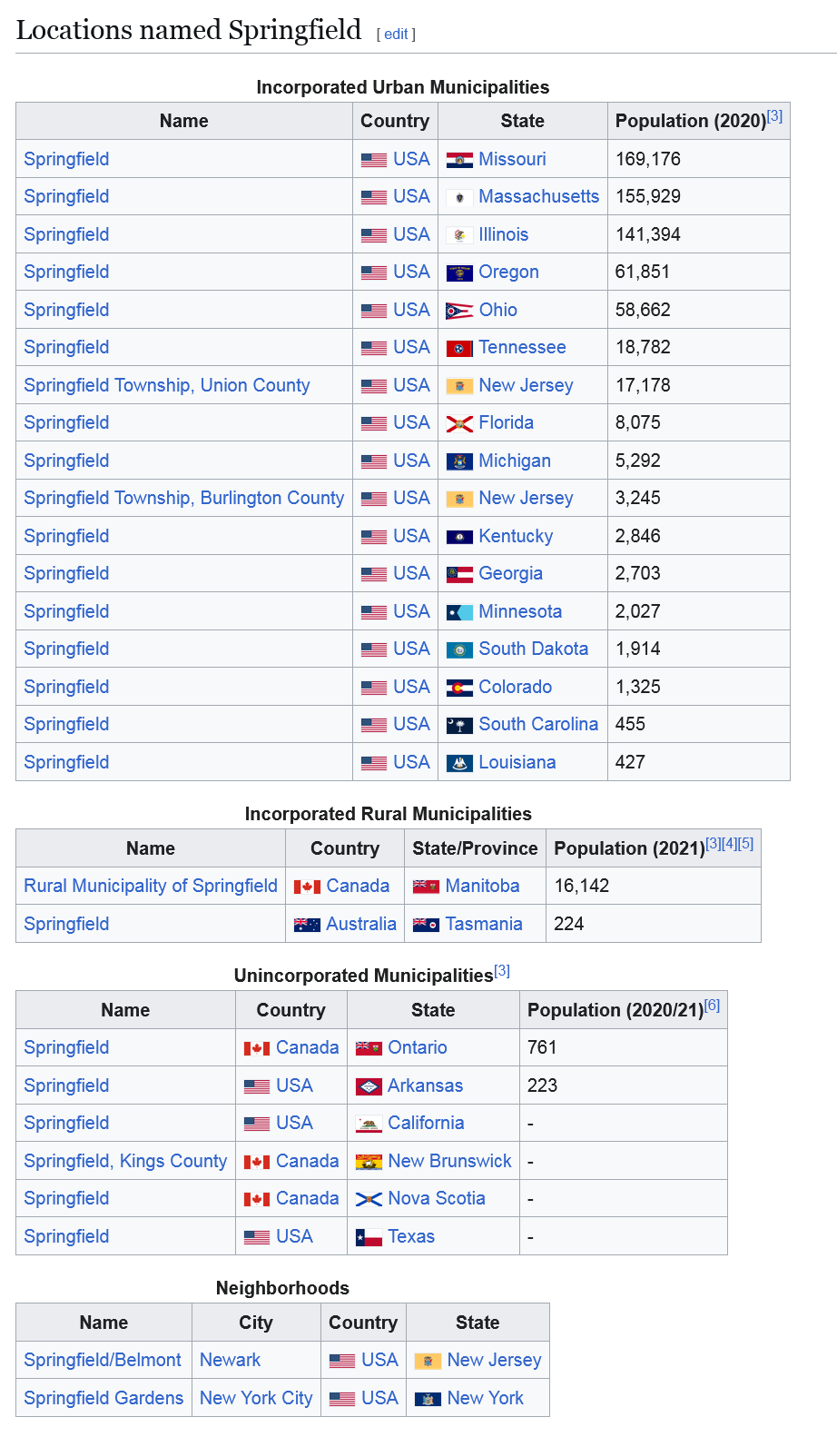Viewport: 837px width, 1447px height.
Task: Click the Manitoba provincial flag icon
Action: point(426,887)
